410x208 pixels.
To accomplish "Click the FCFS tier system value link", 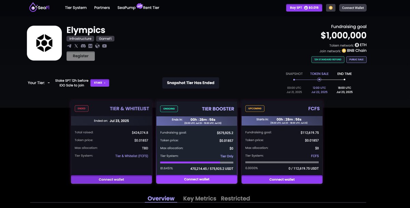I will pyautogui.click(x=315, y=156).
